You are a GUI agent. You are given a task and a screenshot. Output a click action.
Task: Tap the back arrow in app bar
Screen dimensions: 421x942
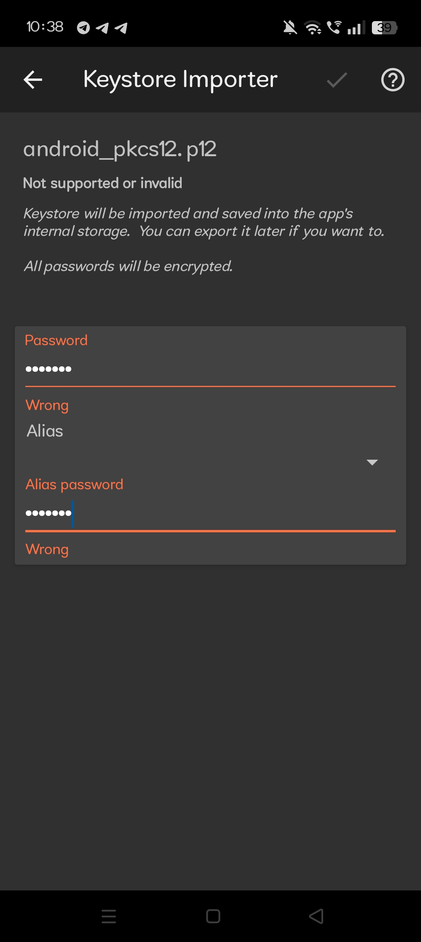(33, 80)
